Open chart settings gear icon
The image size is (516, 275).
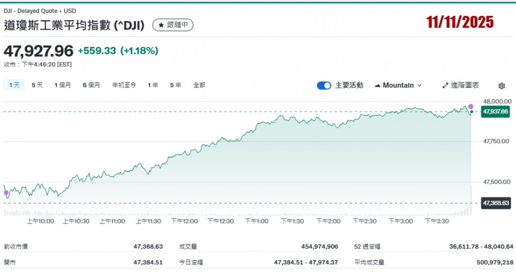[501, 86]
